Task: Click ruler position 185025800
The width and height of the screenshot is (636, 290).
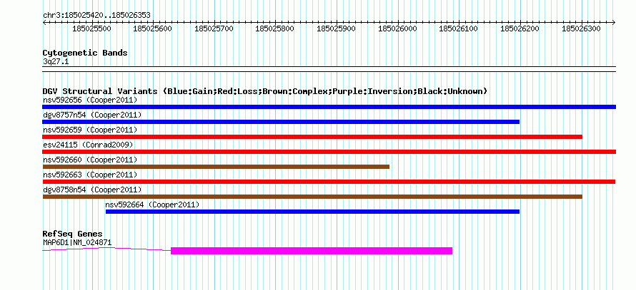Action: (x=275, y=29)
